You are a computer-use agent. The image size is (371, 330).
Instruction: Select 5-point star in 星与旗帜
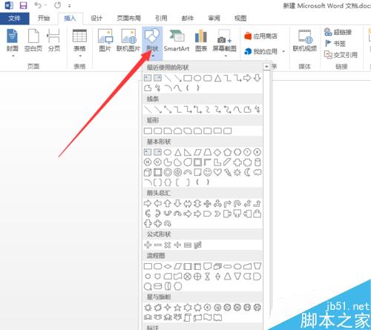click(177, 308)
